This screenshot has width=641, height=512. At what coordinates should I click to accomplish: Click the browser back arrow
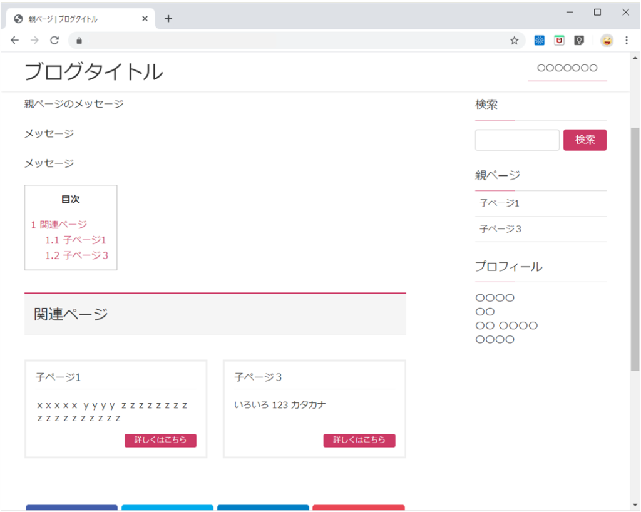coord(15,41)
